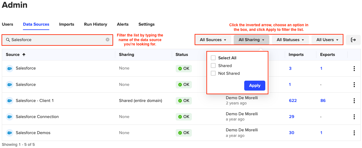Enable the Not Shared checkbox
The image size is (362, 148).
point(213,73)
